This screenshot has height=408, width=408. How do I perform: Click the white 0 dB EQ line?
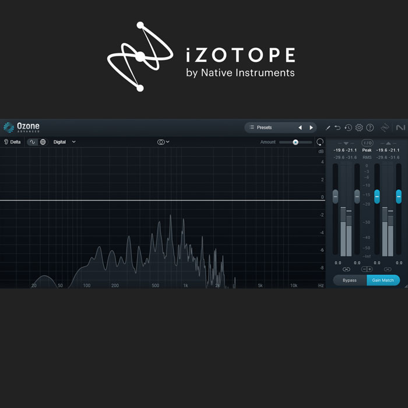point(163,201)
